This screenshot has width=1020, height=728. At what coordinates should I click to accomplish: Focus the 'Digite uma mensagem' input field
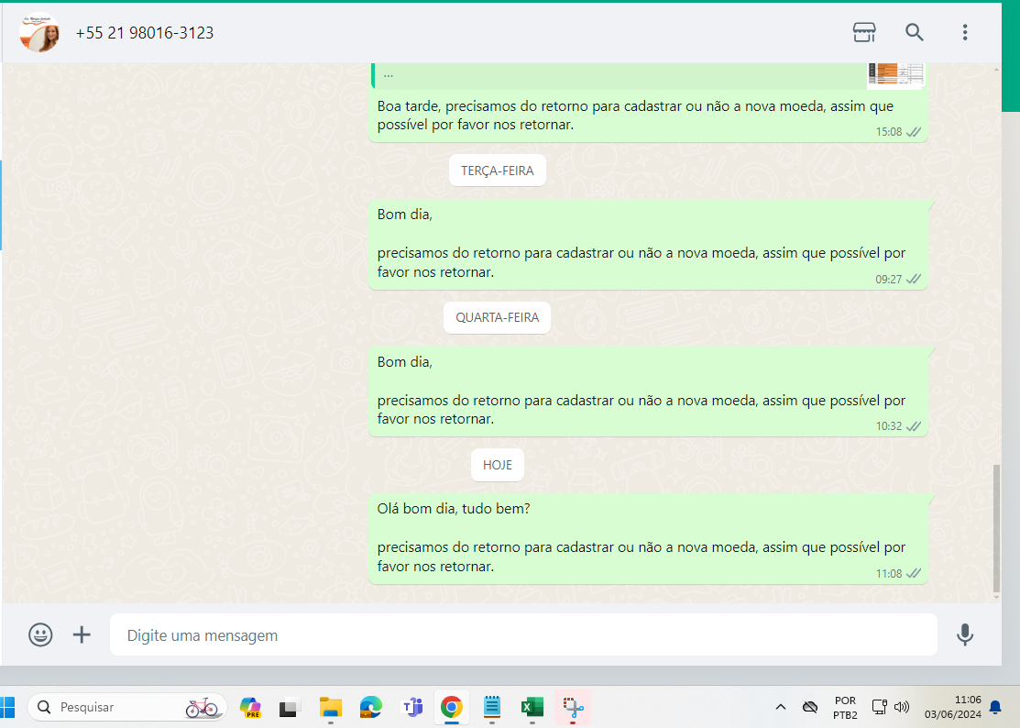pyautogui.click(x=523, y=634)
